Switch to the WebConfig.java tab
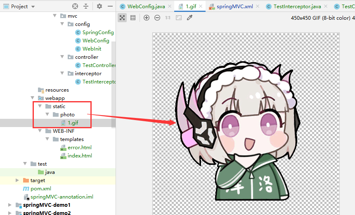This screenshot has width=355, height=215. pyautogui.click(x=146, y=7)
